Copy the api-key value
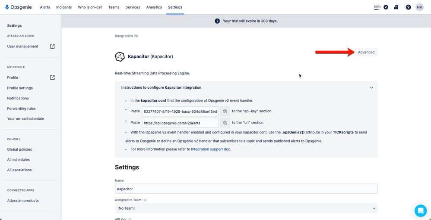The height and width of the screenshot is (220, 431). 225,111
